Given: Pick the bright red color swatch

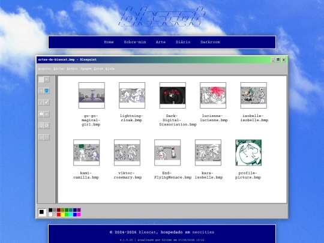Looking at the screenshot, I should [x=59, y=214].
